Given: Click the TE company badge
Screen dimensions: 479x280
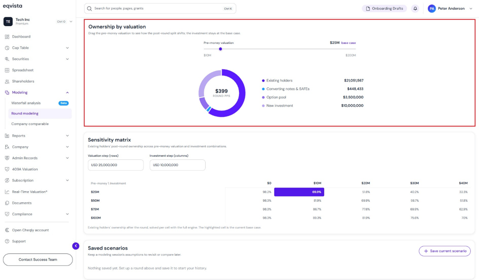Looking at the screenshot, I should [8, 21].
